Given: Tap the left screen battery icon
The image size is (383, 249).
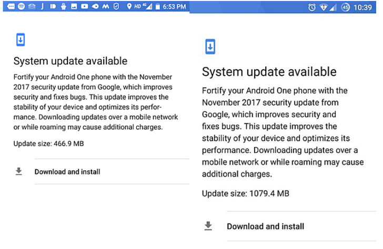Looking at the screenshot, I should click(158, 7).
